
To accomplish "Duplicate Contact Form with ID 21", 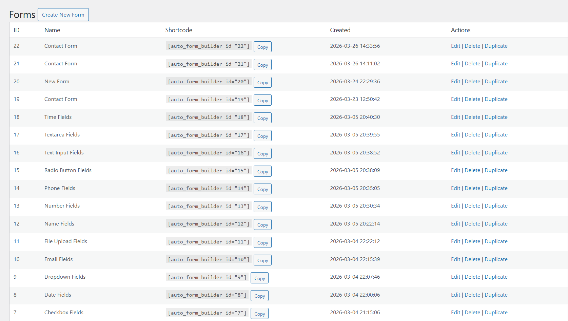I will [496, 64].
